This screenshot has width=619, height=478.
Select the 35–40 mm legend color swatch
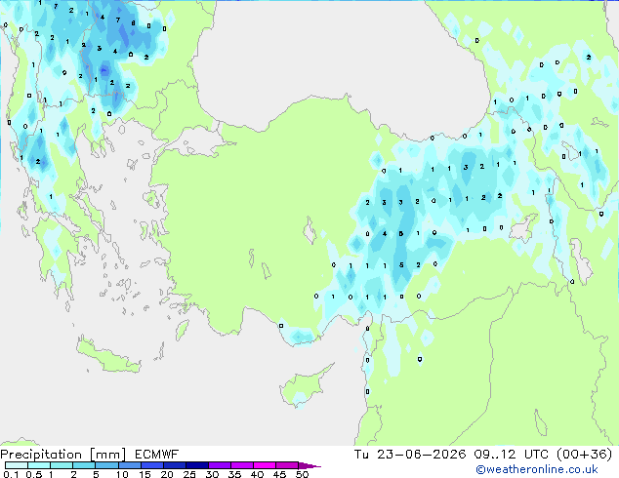242,465
